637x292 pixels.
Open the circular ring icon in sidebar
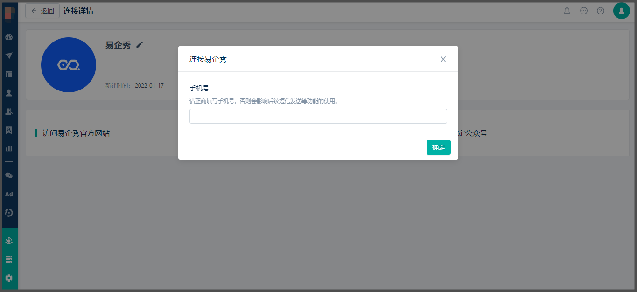pos(9,213)
